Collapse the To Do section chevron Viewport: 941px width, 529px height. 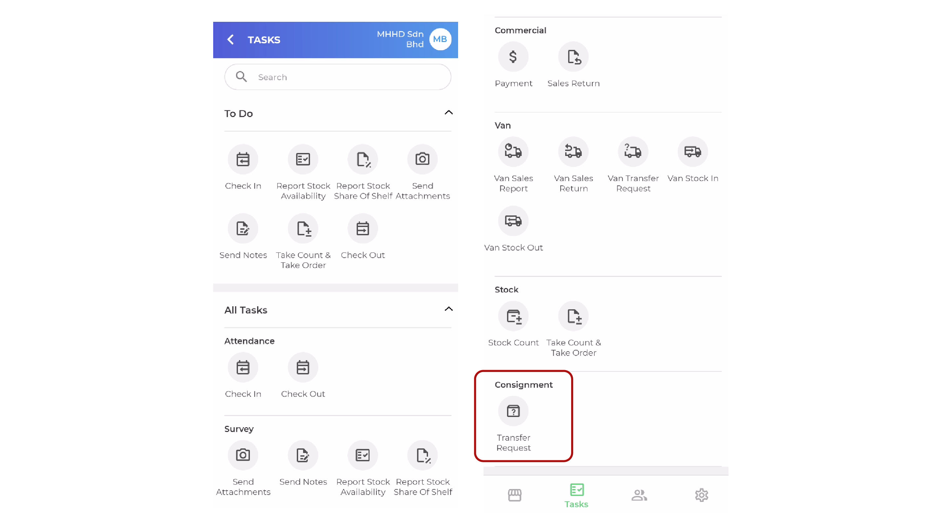449,112
